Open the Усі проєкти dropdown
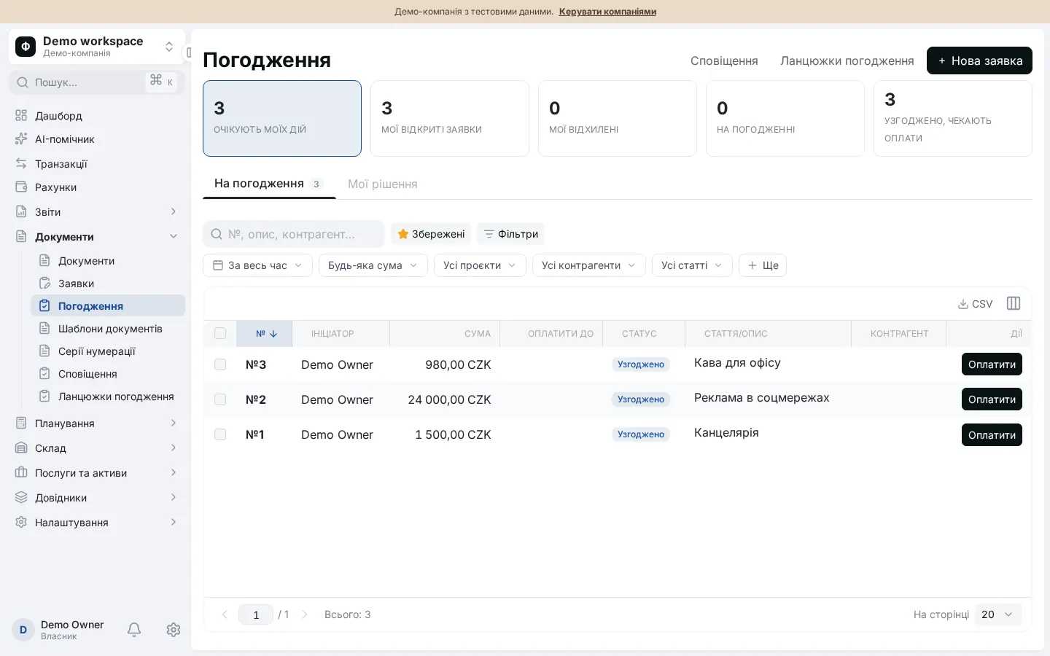 480,265
